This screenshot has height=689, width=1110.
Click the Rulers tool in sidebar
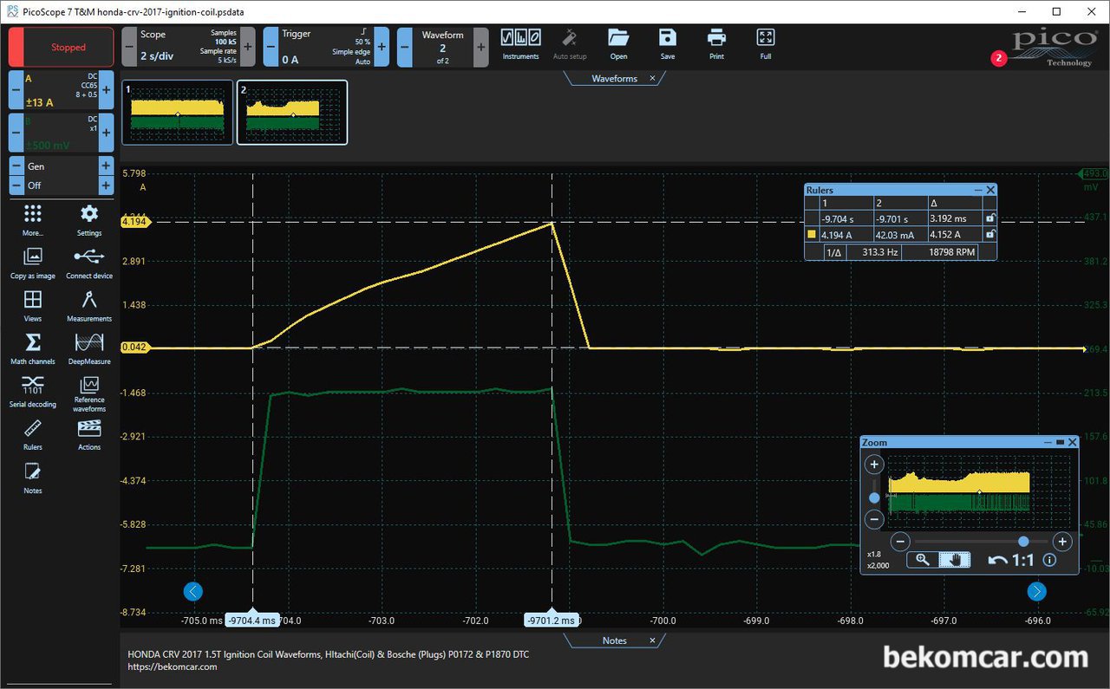click(33, 435)
